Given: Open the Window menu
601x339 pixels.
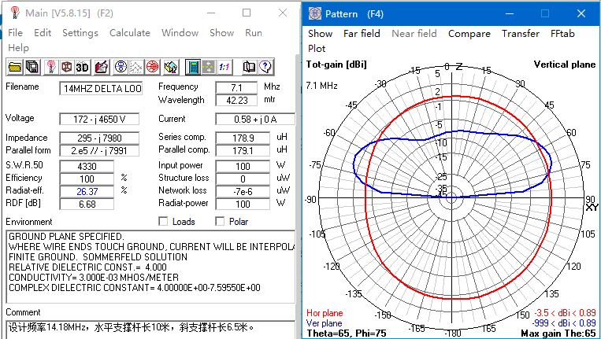Looking at the screenshot, I should click(x=180, y=33).
